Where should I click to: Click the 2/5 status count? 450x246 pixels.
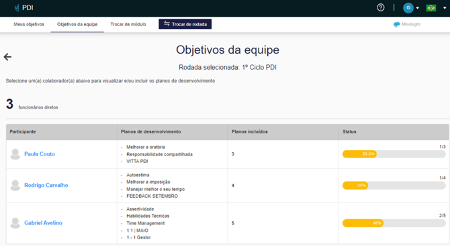[x=442, y=215]
